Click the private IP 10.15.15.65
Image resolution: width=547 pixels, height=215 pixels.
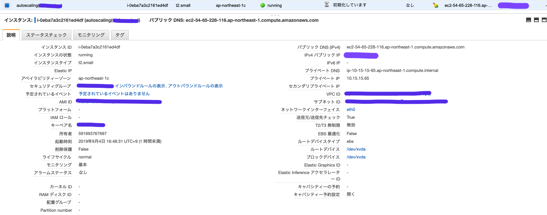click(358, 78)
